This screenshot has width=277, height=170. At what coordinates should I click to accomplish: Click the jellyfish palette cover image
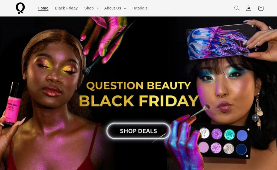pos(222,41)
